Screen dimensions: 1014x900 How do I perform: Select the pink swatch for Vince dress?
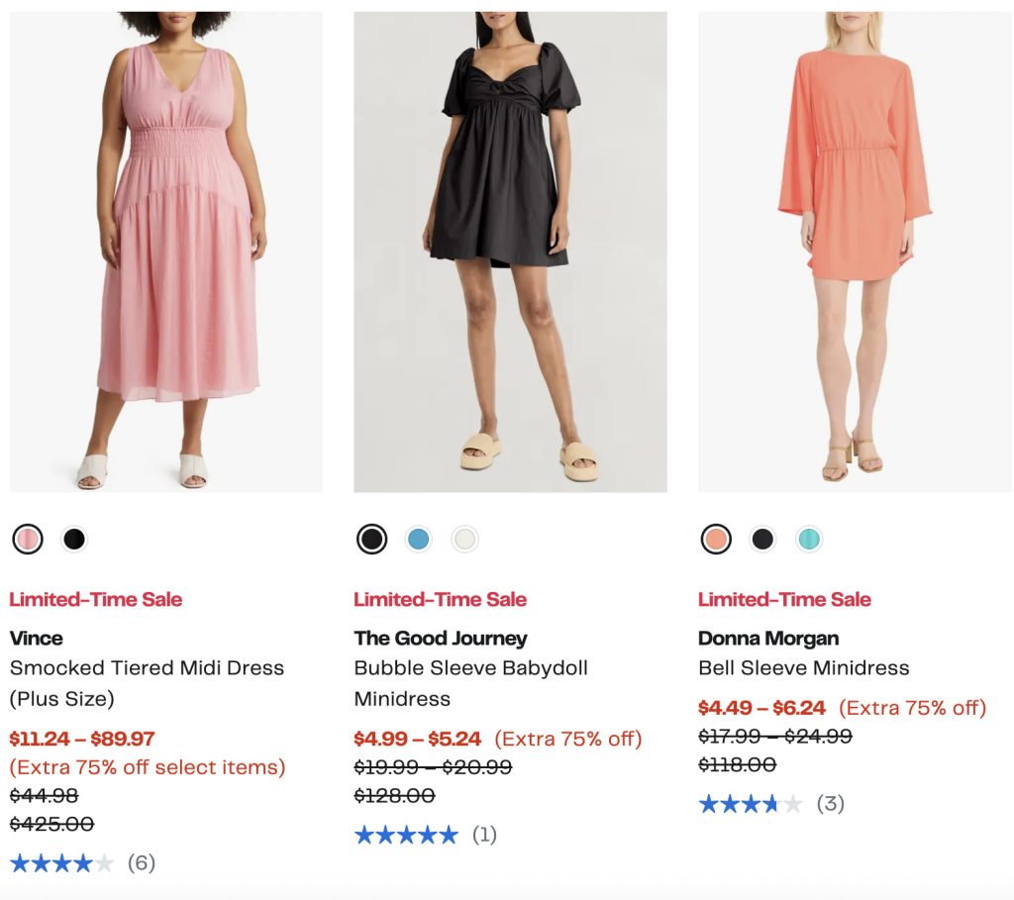[x=28, y=540]
